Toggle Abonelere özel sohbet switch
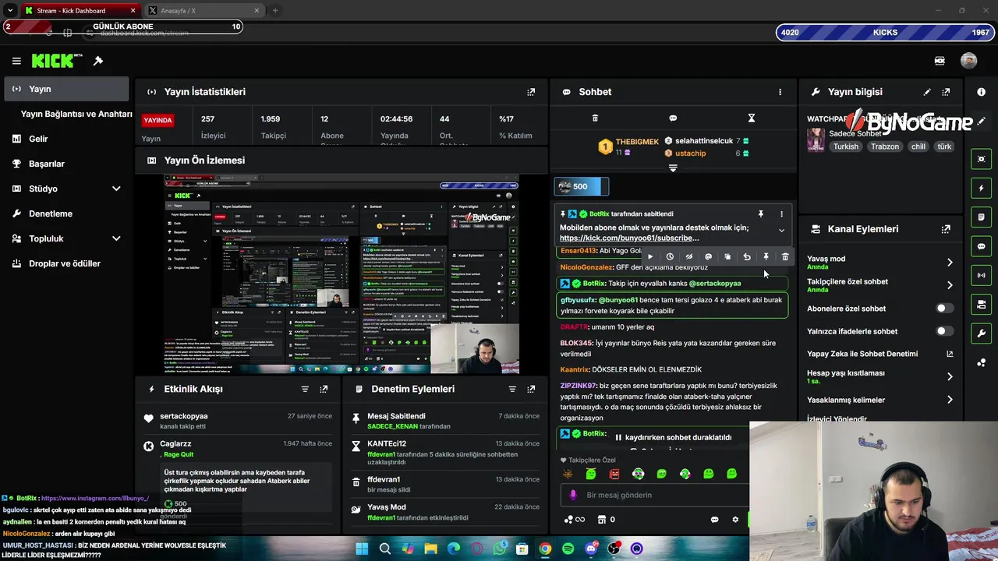The height and width of the screenshot is (561, 998). [944, 309]
